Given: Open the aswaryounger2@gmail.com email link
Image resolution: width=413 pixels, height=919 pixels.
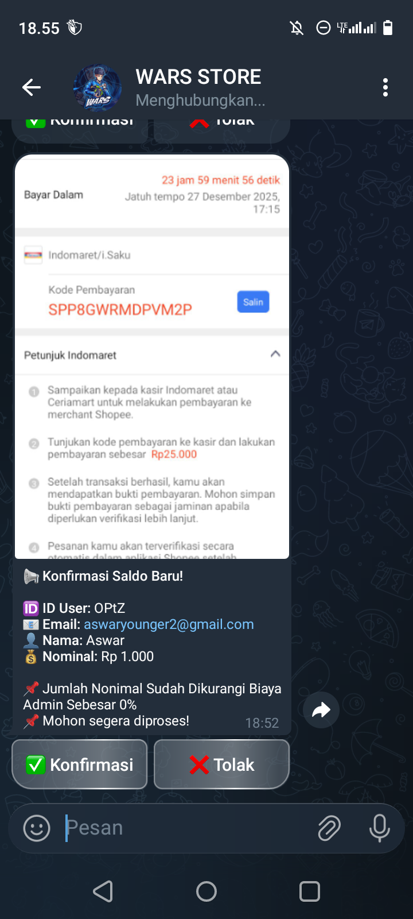Looking at the screenshot, I should (x=169, y=624).
